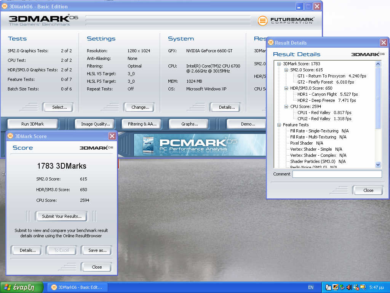Collapse the Feature Tests tree node
The height and width of the screenshot is (293, 390).
279,125
